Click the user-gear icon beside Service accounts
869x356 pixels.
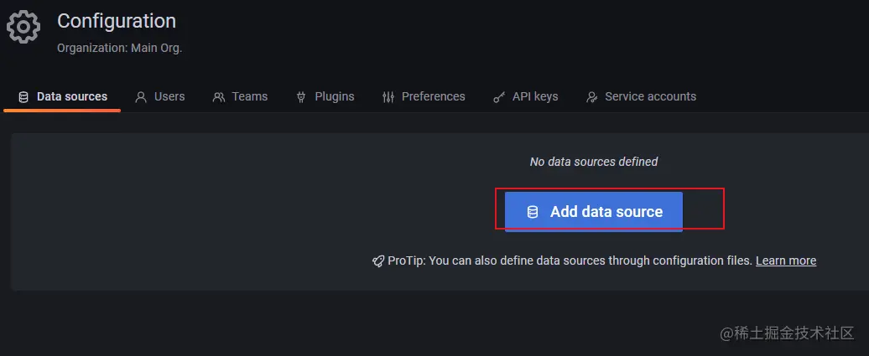click(592, 97)
